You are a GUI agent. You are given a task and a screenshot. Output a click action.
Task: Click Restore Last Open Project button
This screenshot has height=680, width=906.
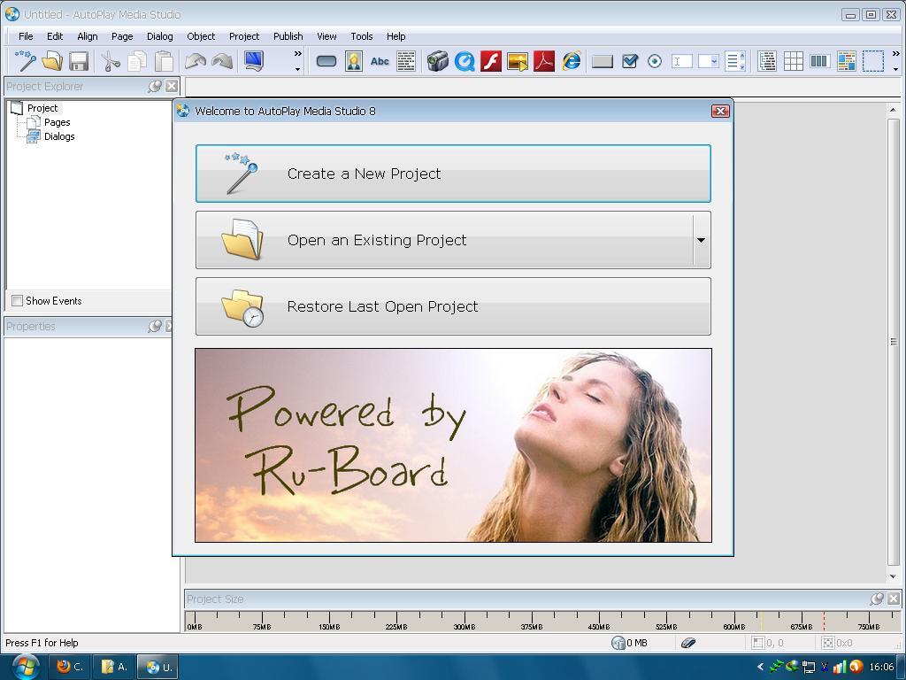453,306
